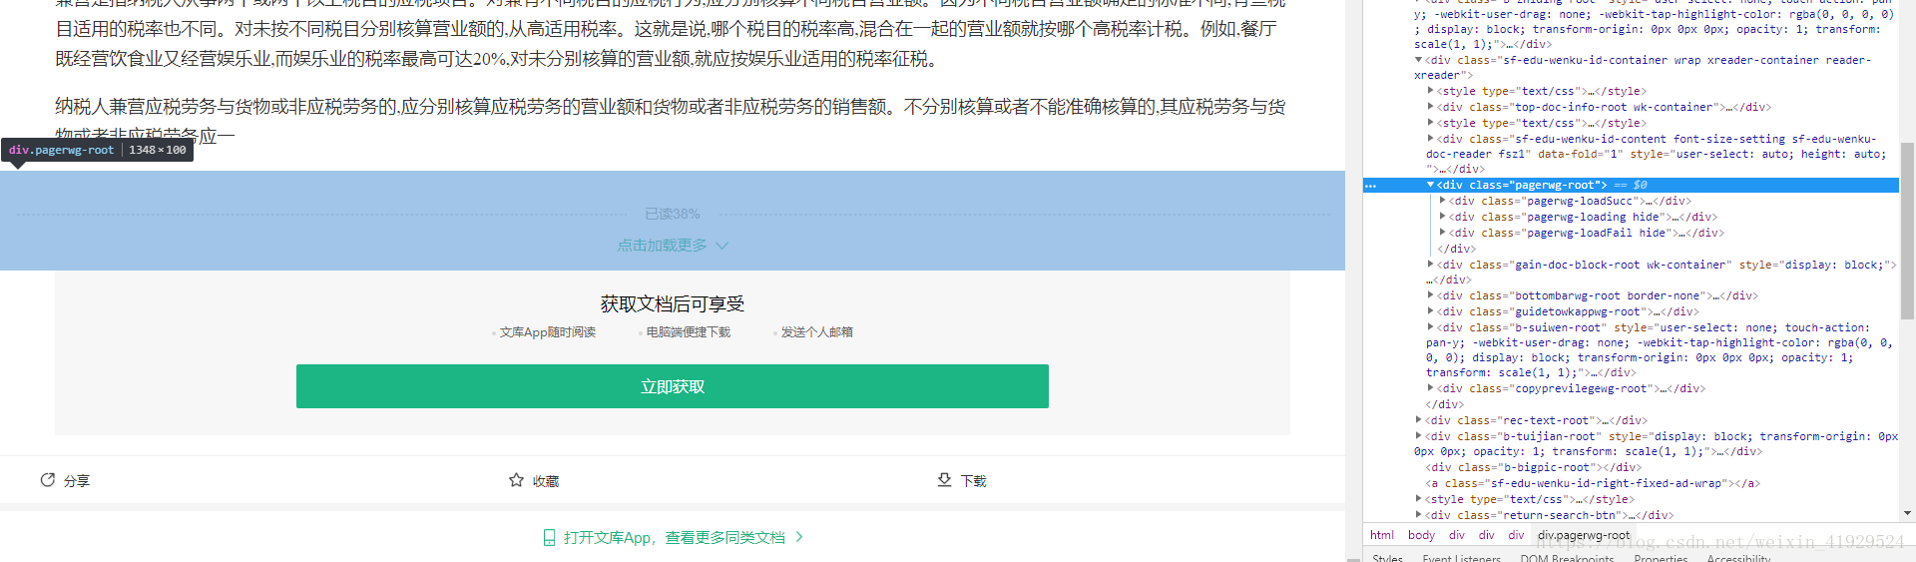1916x562 pixels.
Task: Click the 收藏 label
Action: pyautogui.click(x=546, y=481)
